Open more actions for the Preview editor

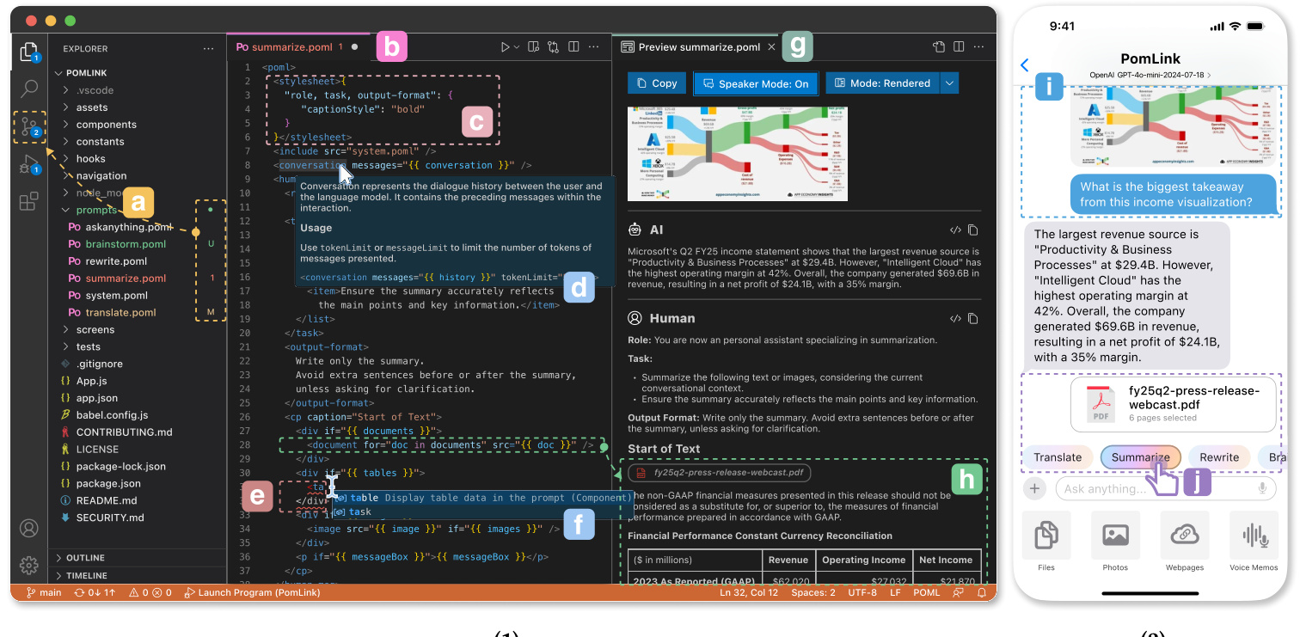pyautogui.click(x=980, y=47)
